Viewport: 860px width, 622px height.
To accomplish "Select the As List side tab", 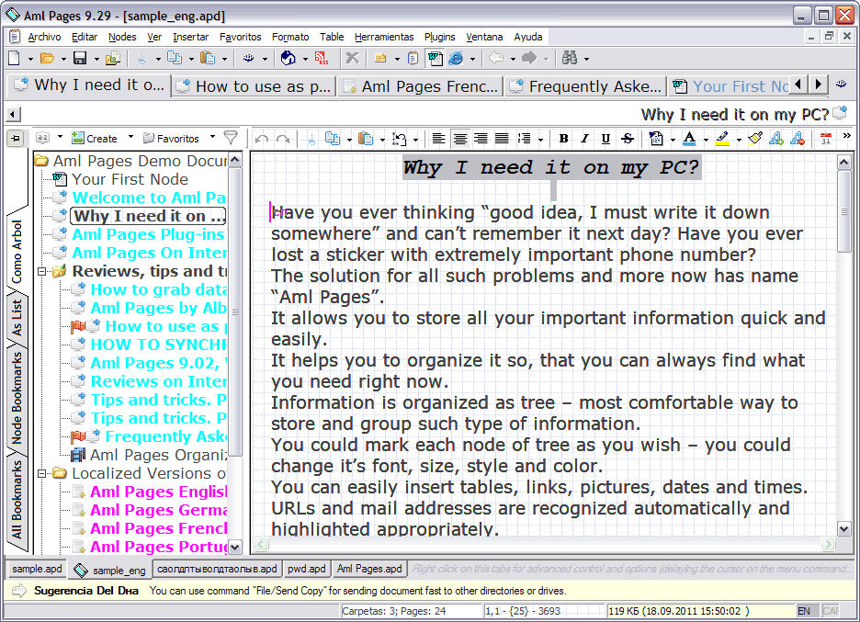I will (17, 318).
